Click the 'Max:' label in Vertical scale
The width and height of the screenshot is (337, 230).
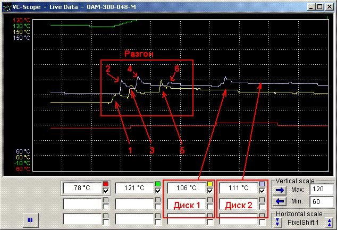pos(298,190)
